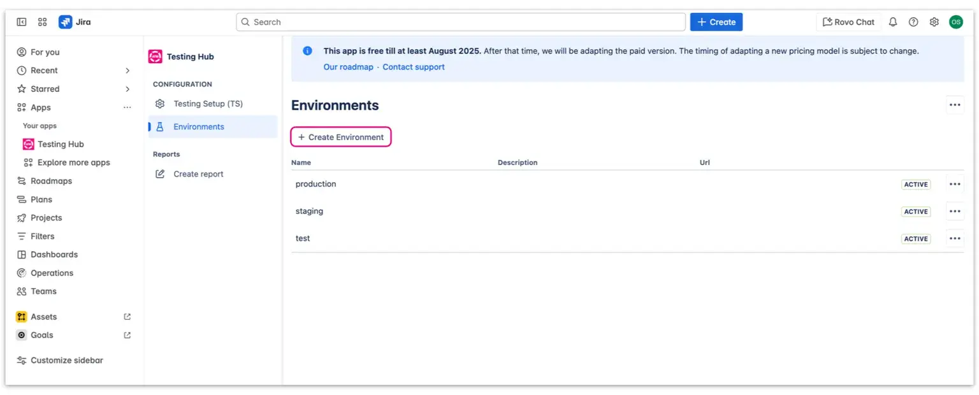Open the Rovo Chat panel

tap(848, 22)
